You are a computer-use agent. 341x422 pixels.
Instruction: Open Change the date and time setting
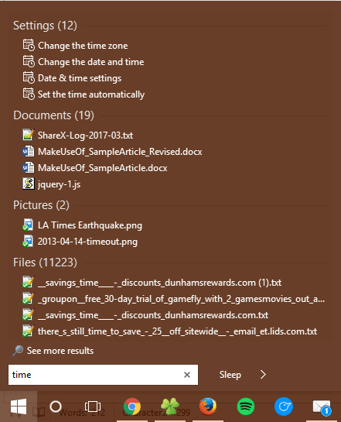coord(90,62)
